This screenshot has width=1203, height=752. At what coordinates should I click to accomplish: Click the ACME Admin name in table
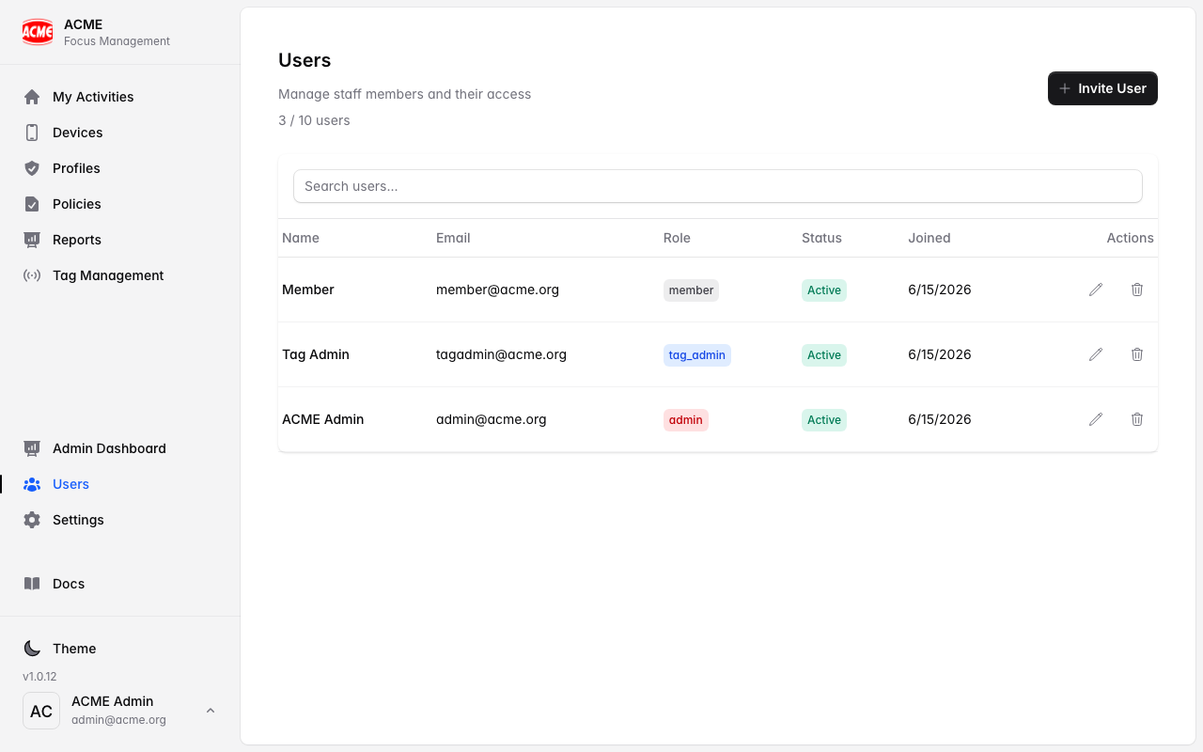coord(322,419)
